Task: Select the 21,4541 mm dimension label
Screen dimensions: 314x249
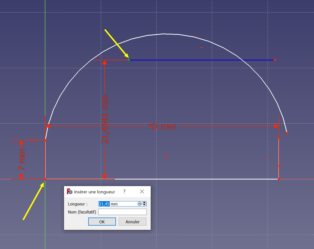Action: click(x=105, y=119)
